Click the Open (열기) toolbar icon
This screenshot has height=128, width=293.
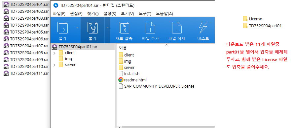[x=63, y=28]
